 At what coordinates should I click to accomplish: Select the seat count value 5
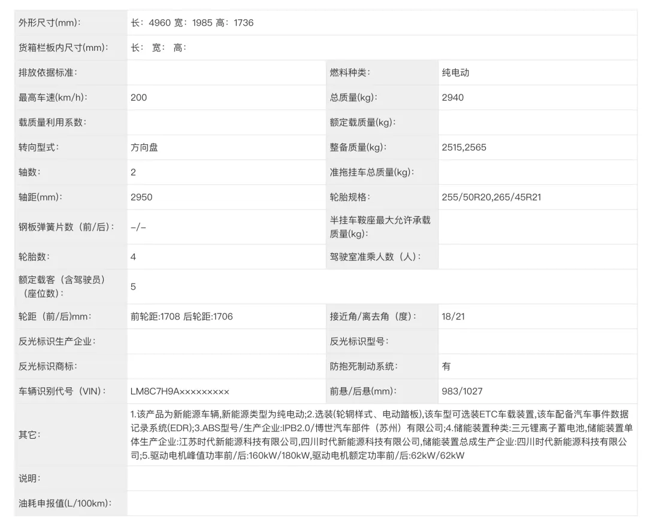coord(133,287)
